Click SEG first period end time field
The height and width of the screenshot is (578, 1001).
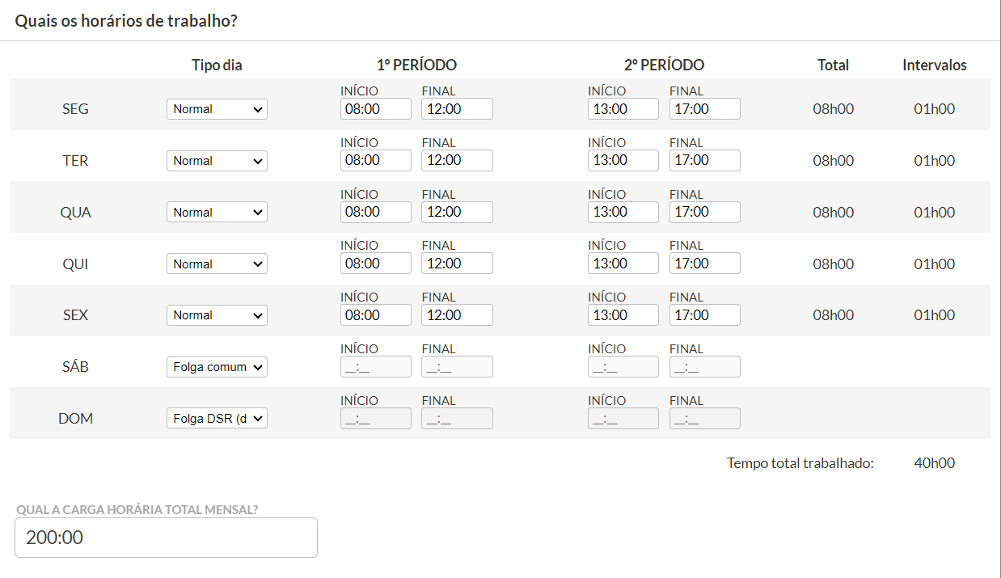click(x=457, y=109)
